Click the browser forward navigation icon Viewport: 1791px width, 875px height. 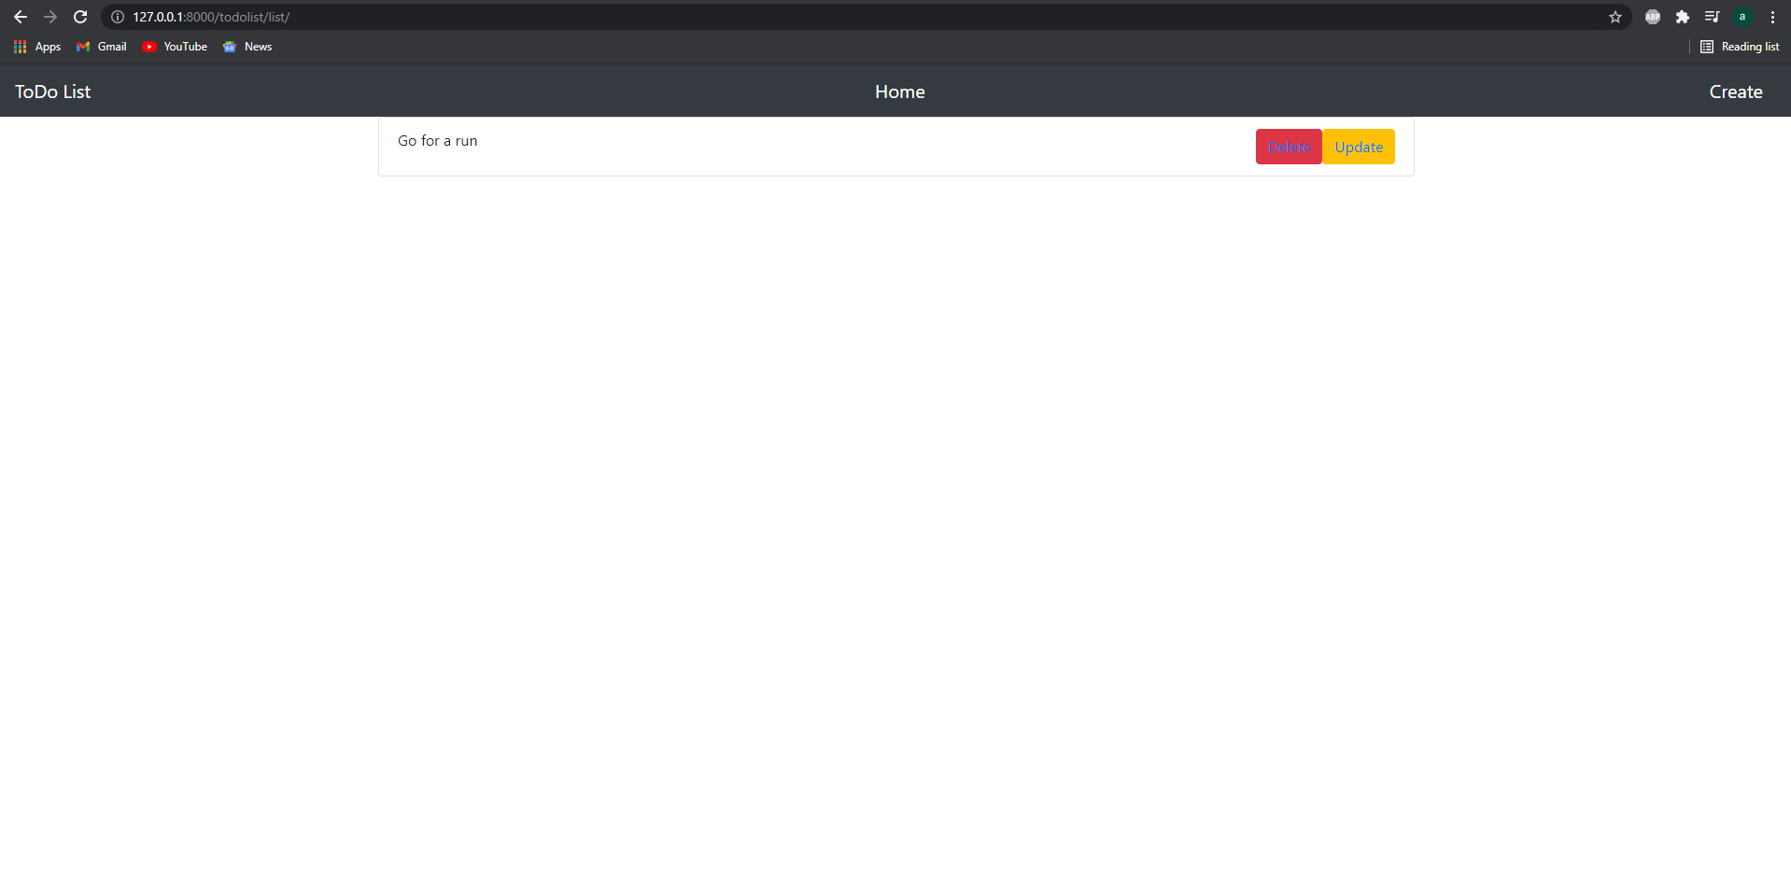pyautogui.click(x=50, y=17)
